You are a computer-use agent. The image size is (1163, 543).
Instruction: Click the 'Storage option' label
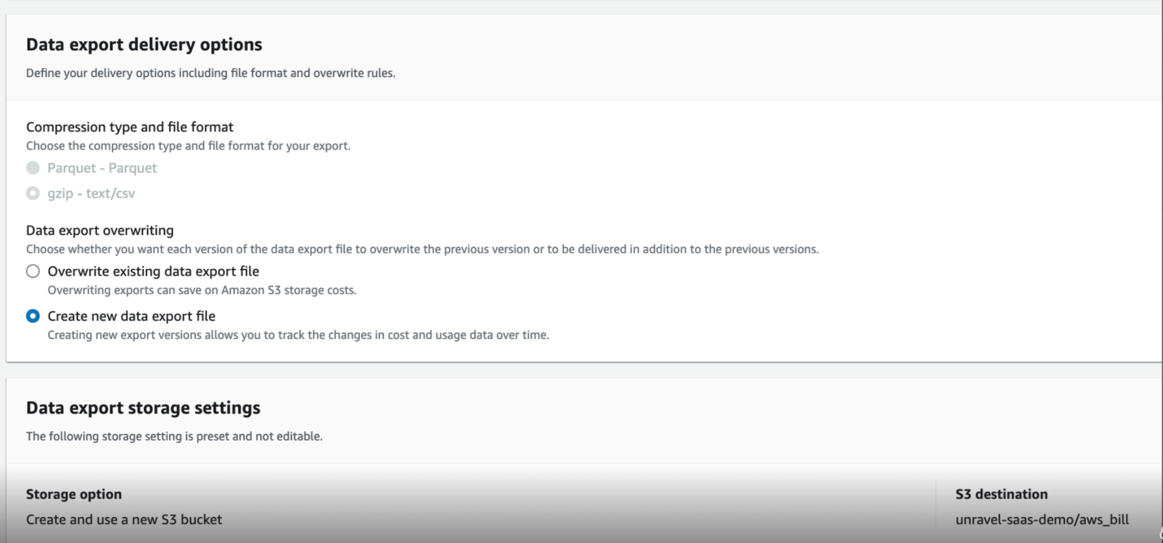(x=74, y=494)
